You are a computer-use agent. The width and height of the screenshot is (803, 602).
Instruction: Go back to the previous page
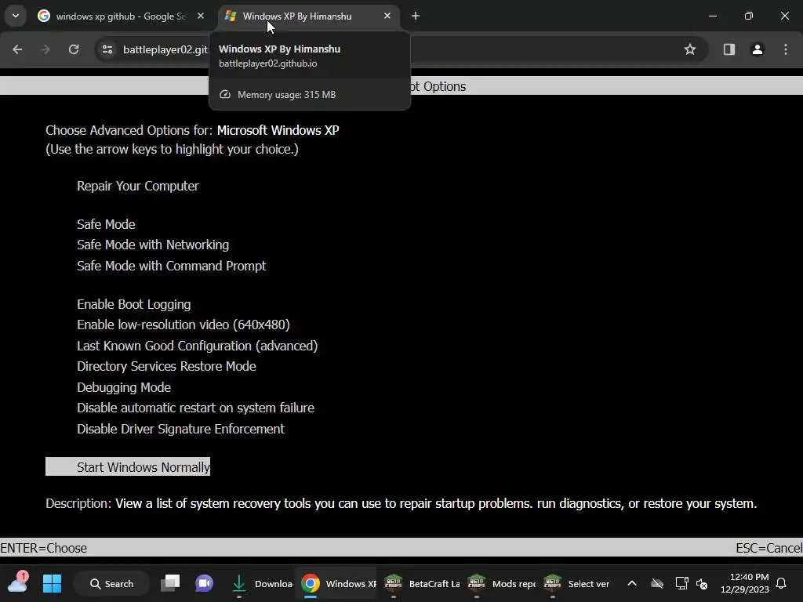[17, 49]
